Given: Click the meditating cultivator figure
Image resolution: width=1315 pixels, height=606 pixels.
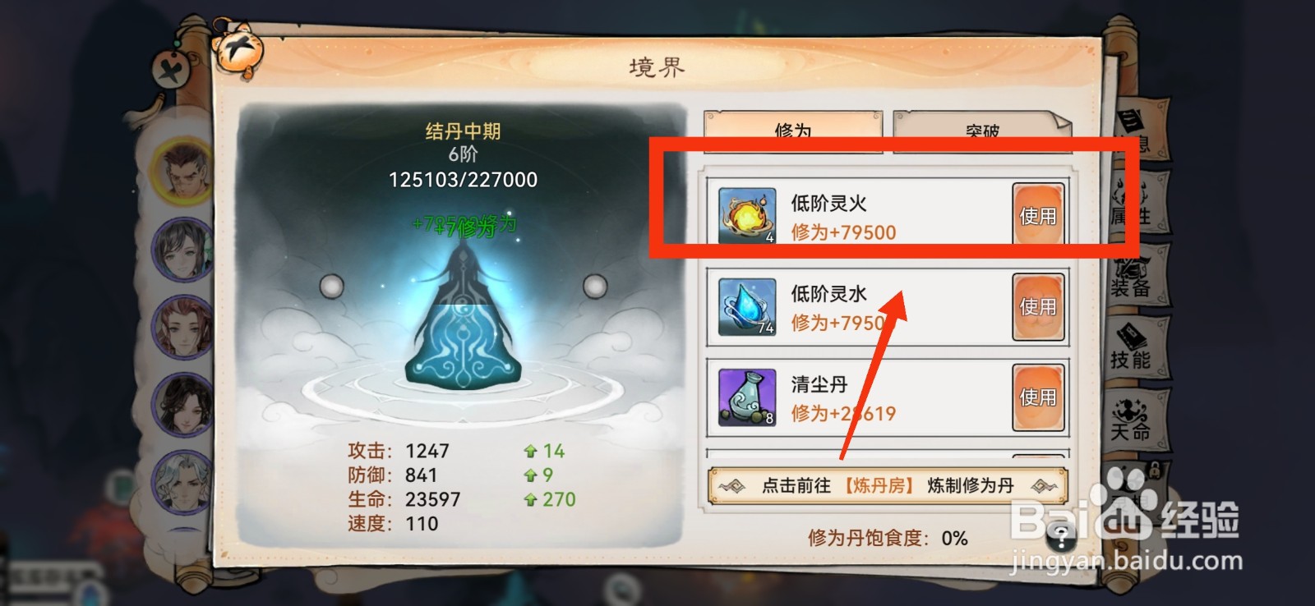Looking at the screenshot, I should 464,324.
